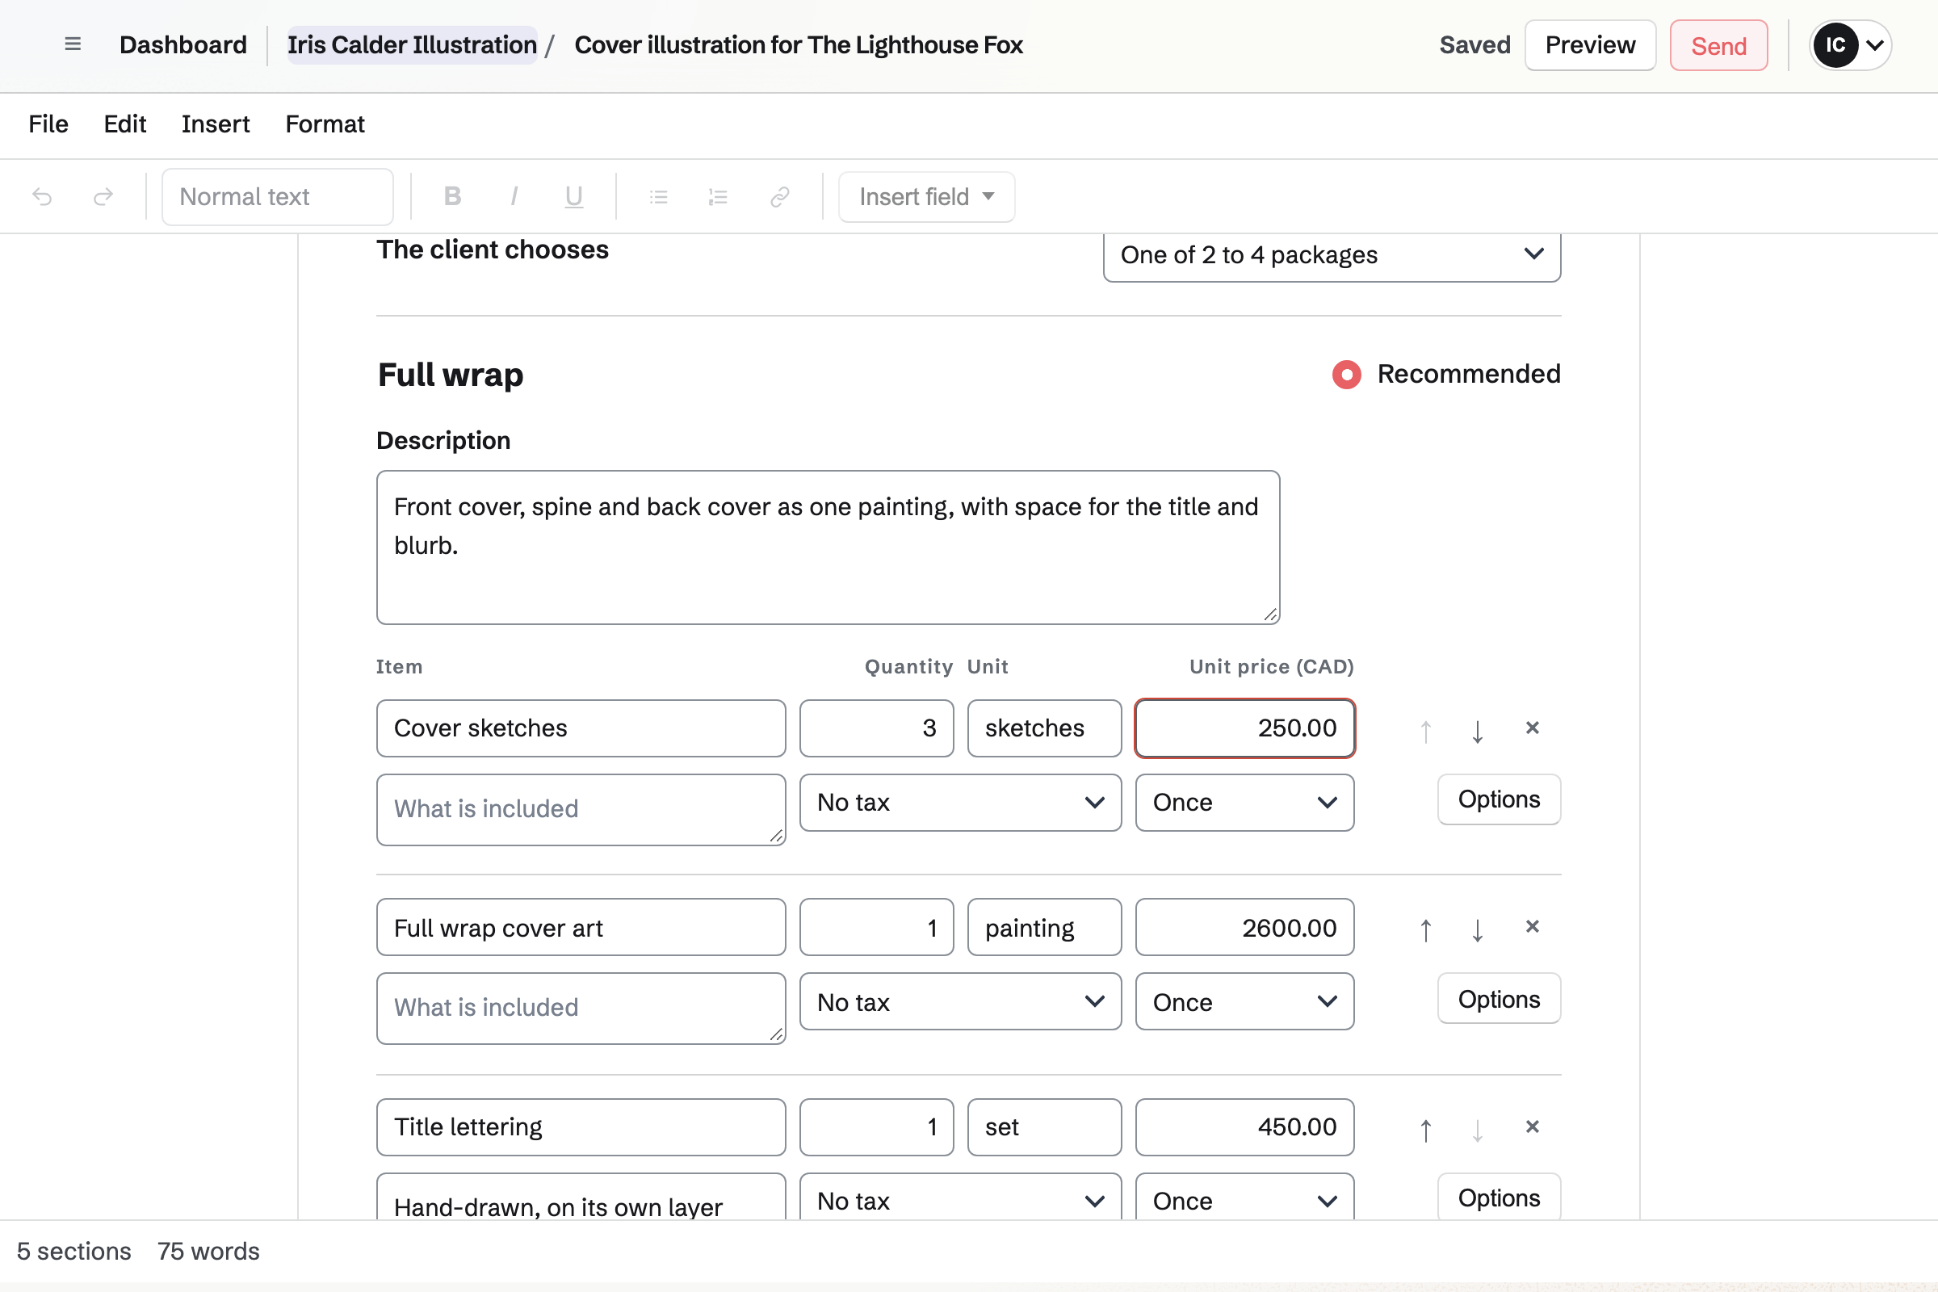Open the Normal text style dropdown

278,196
